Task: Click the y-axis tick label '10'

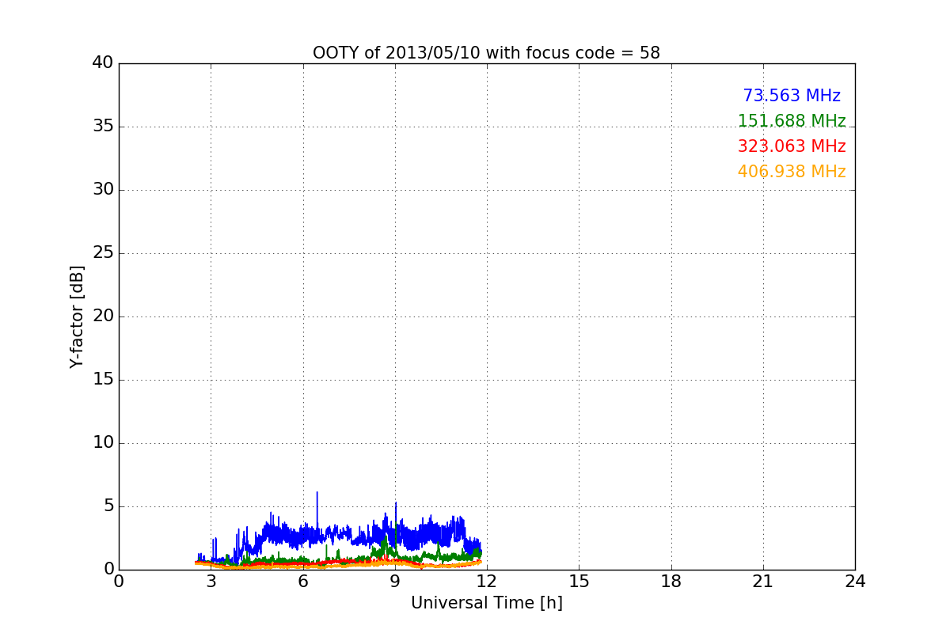Action: pyautogui.click(x=103, y=443)
